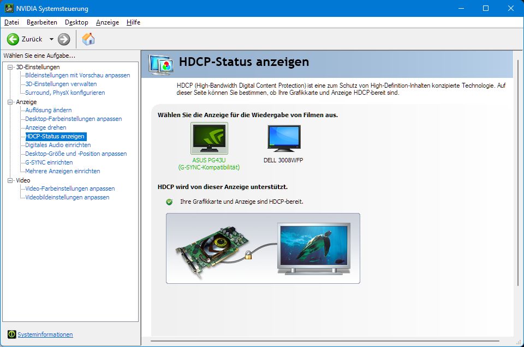Click the graphics card and TV illustration

[x=263, y=248]
